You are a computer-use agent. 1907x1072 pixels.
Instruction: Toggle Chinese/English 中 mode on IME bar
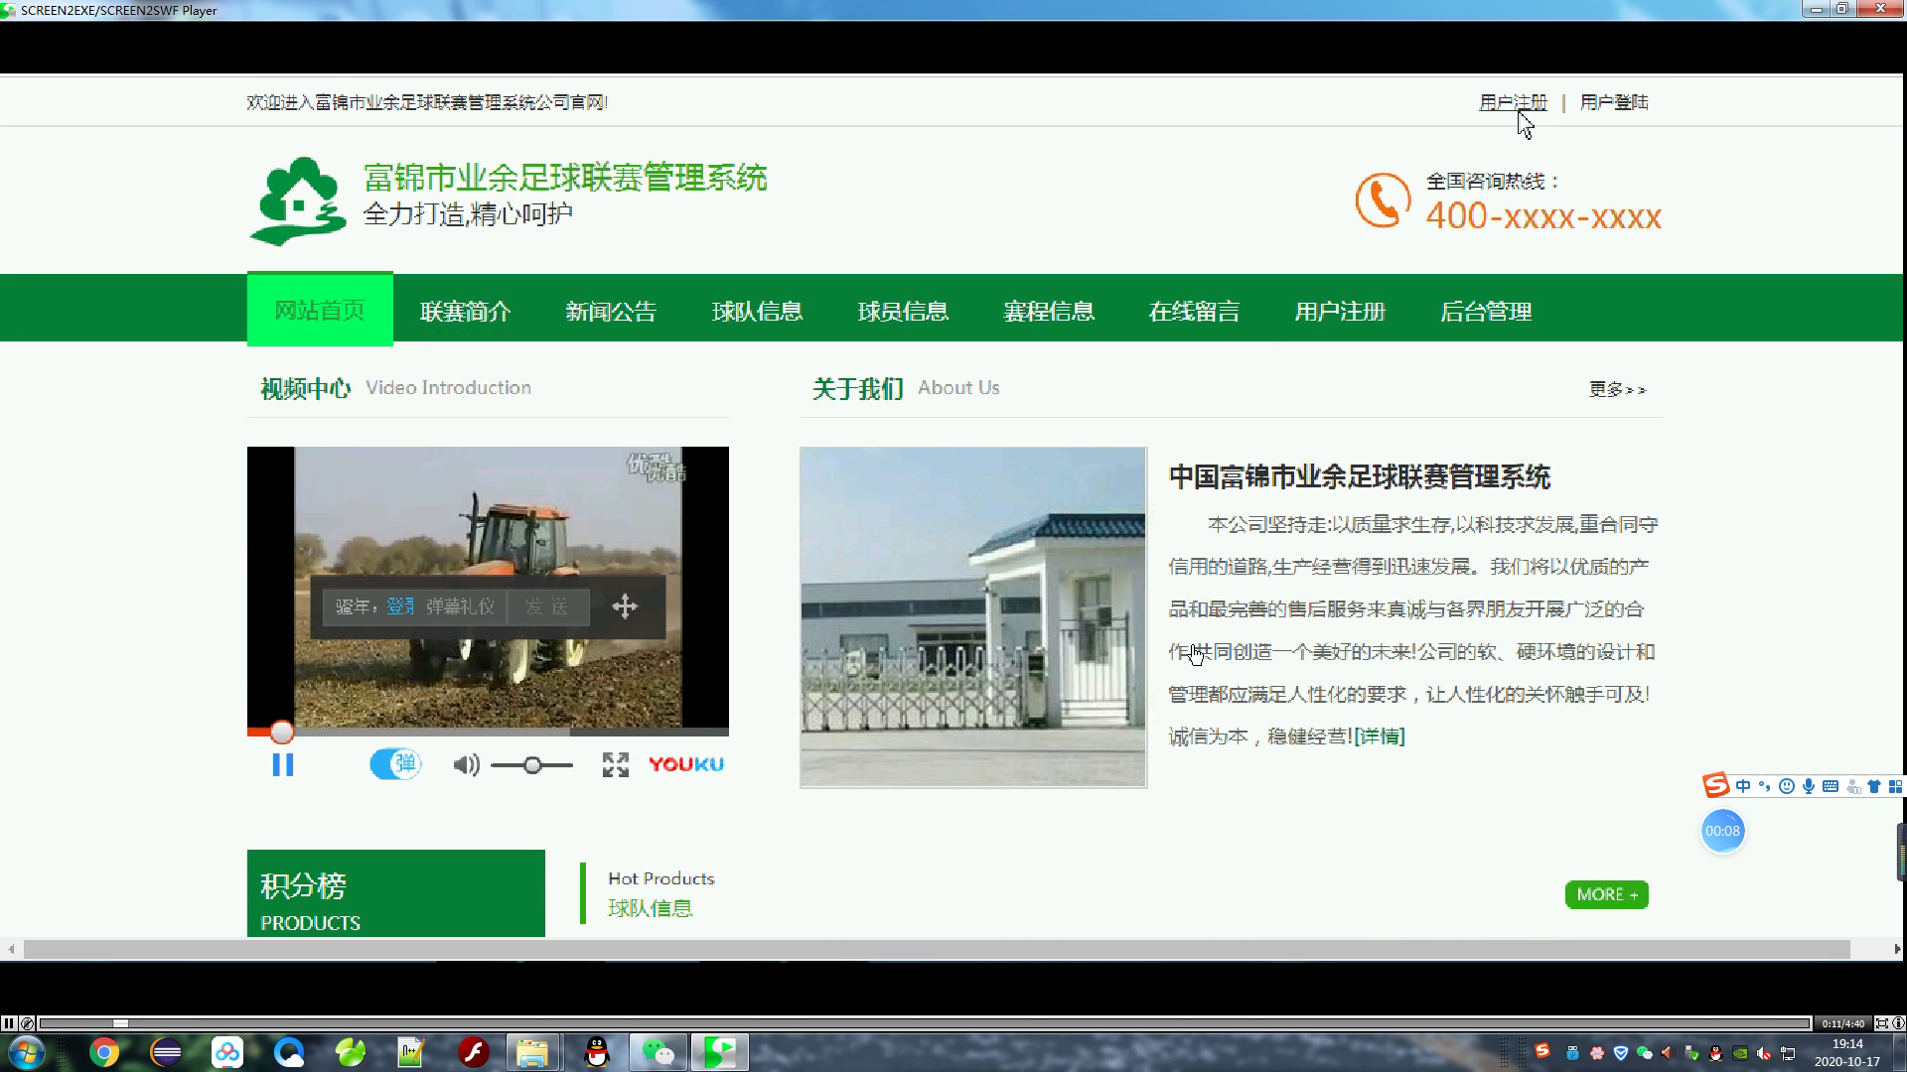[1743, 786]
